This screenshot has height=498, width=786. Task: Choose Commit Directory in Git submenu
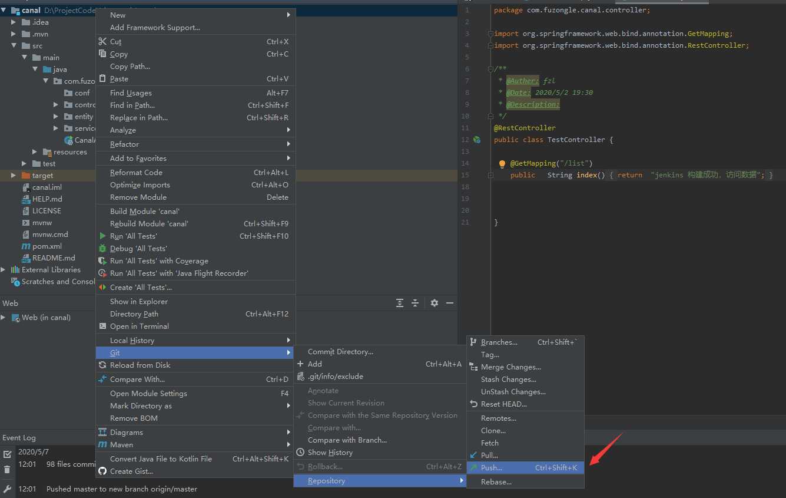click(380, 351)
